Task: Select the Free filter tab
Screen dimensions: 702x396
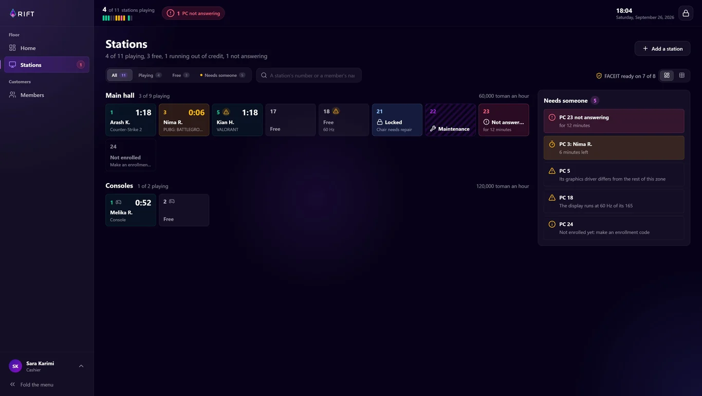Action: (x=181, y=75)
